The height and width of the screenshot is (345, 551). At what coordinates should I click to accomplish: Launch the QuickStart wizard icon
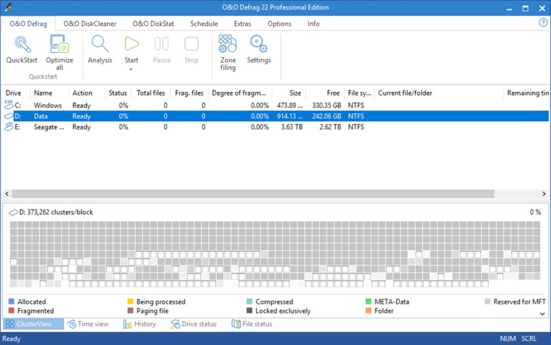(x=22, y=43)
